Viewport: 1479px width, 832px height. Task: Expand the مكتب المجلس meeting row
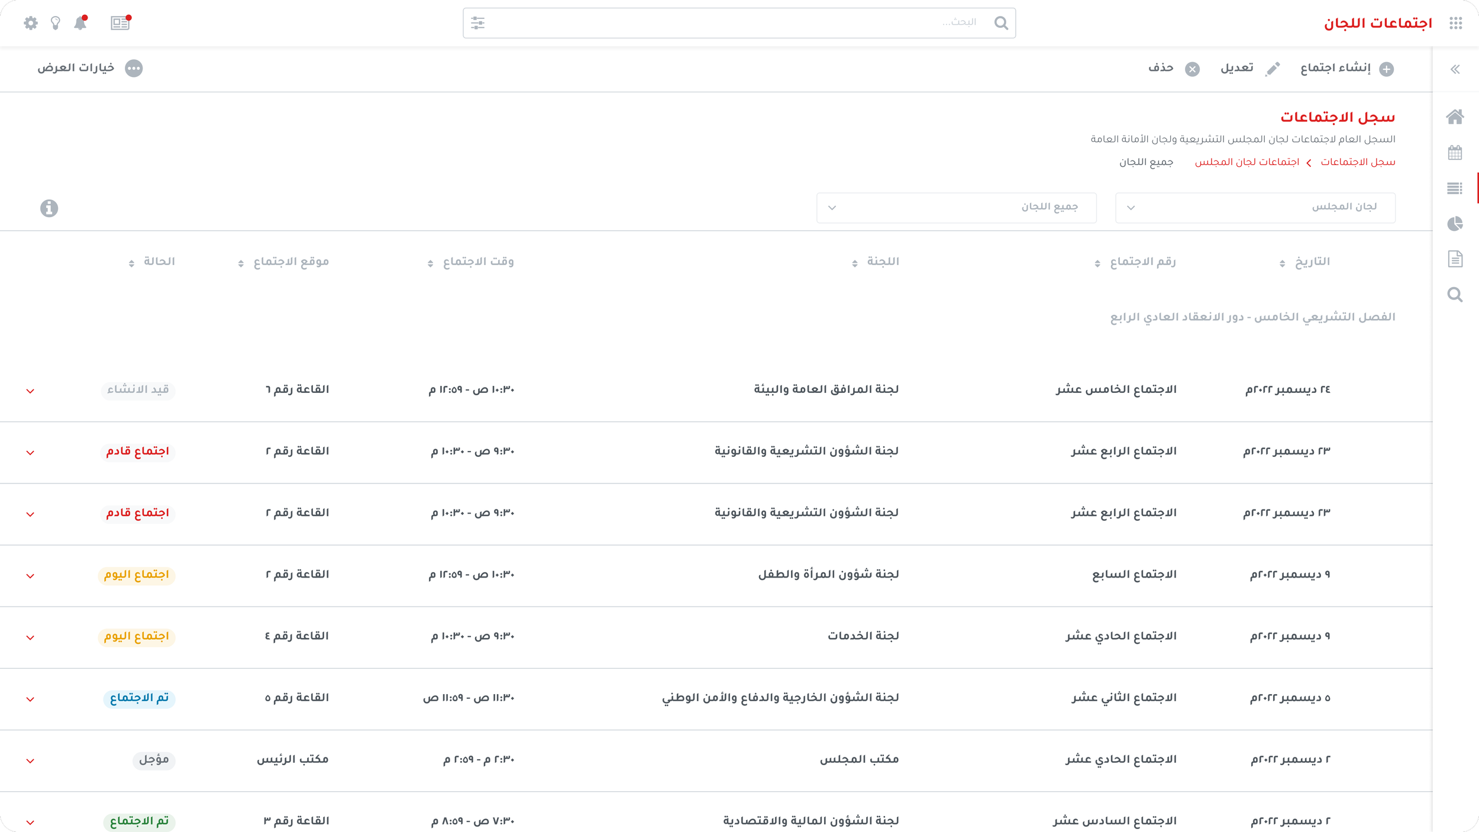click(30, 760)
